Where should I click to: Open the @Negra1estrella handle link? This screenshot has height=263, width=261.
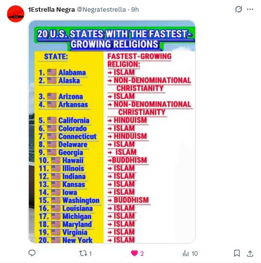(x=101, y=10)
